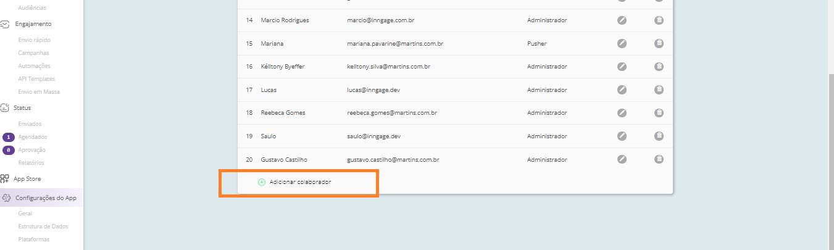Select Configurações do App menu item
Image resolution: width=834 pixels, height=250 pixels.
tap(46, 198)
